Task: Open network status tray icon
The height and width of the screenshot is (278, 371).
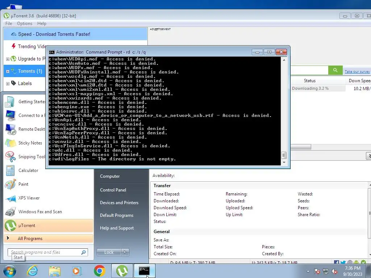Action: click(x=326, y=271)
